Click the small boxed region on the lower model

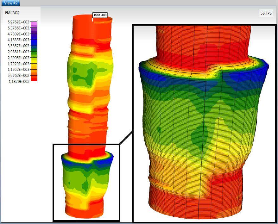86,182
